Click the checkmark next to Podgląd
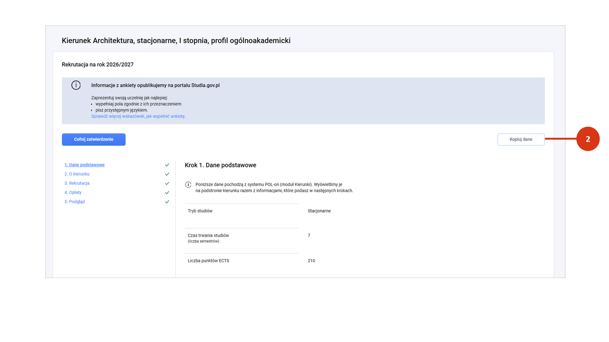 167,202
